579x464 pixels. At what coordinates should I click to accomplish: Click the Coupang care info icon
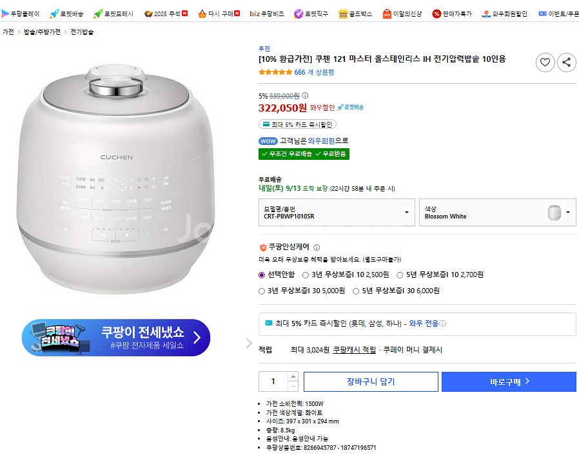click(317, 247)
